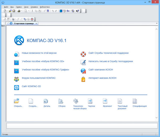Click the Open file toolbar icon
This screenshot has height=137, width=160.
(x=10, y=11)
